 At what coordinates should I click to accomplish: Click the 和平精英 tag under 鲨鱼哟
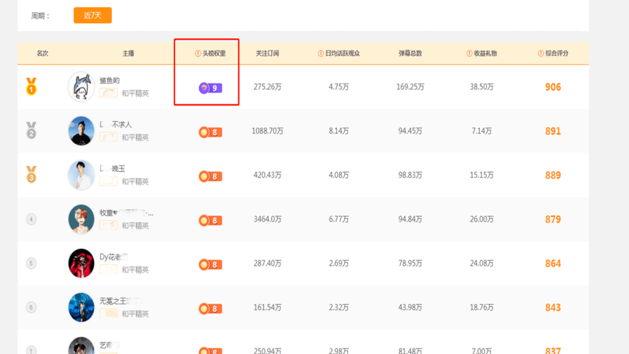tap(135, 94)
